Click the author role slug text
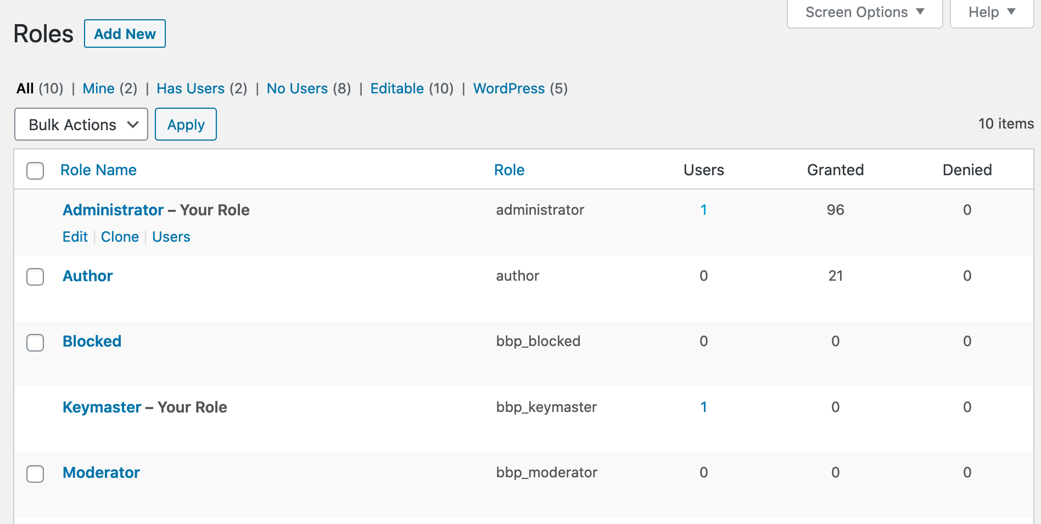 click(518, 276)
